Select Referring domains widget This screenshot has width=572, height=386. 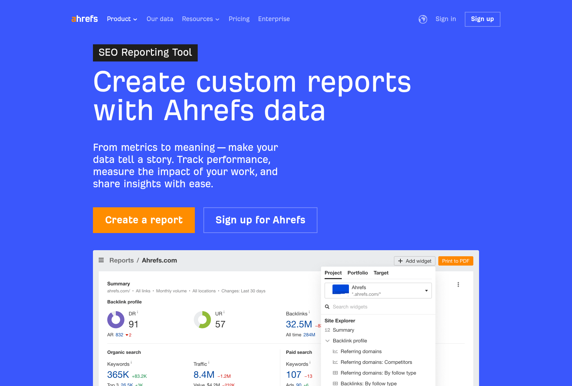(361, 351)
